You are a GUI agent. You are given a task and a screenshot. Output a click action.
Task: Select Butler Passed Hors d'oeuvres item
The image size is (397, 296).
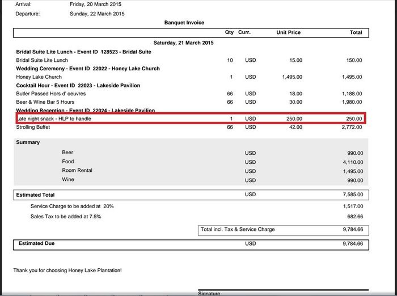click(50, 94)
